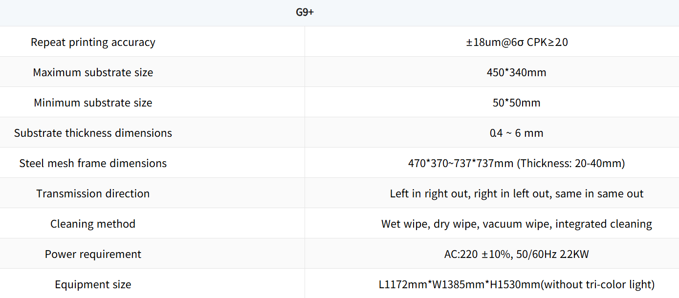Screen dimensions: 679x298
Task: Select the "Repeat printing accuracy" label
Action: pos(93,42)
